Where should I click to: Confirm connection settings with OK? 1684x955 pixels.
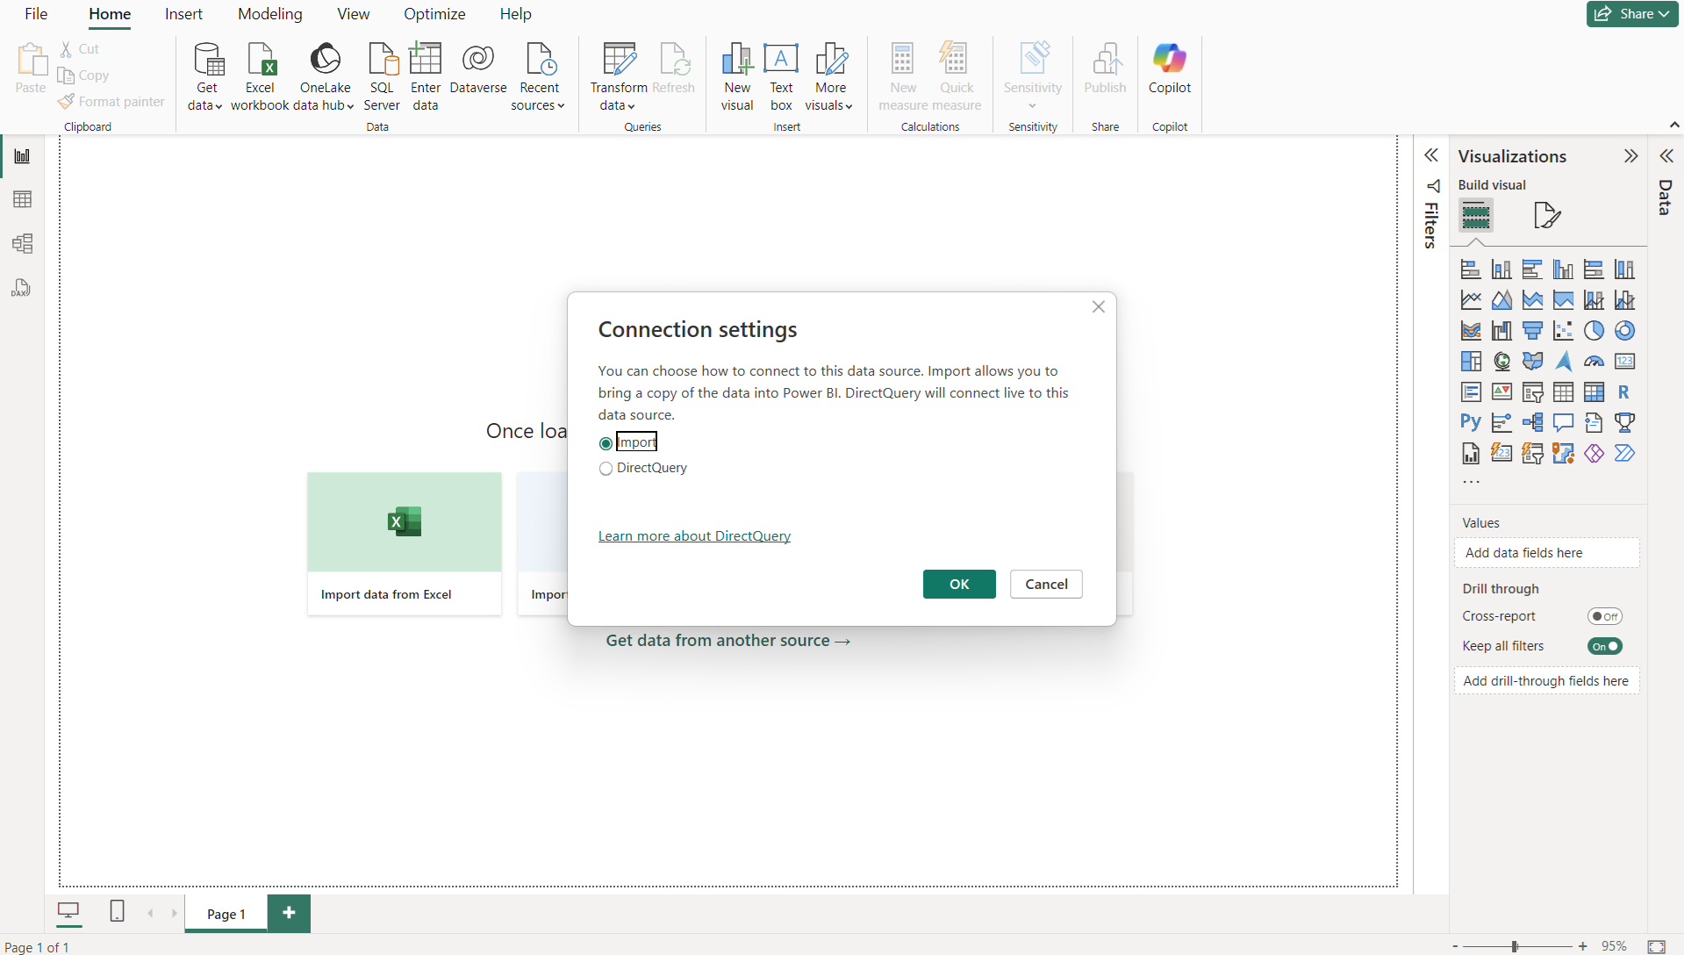point(959,585)
